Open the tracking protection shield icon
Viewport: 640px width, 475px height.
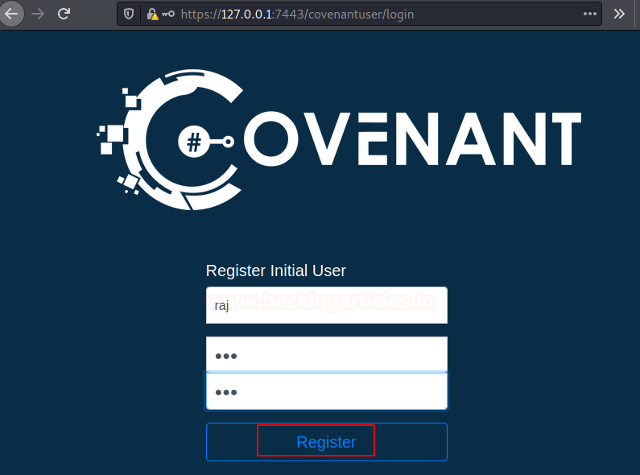coord(129,14)
